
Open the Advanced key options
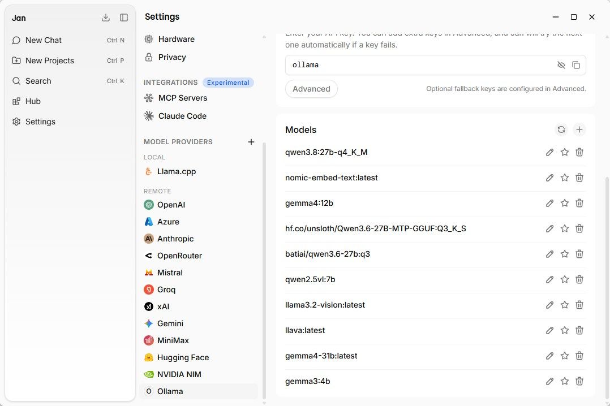click(x=312, y=89)
